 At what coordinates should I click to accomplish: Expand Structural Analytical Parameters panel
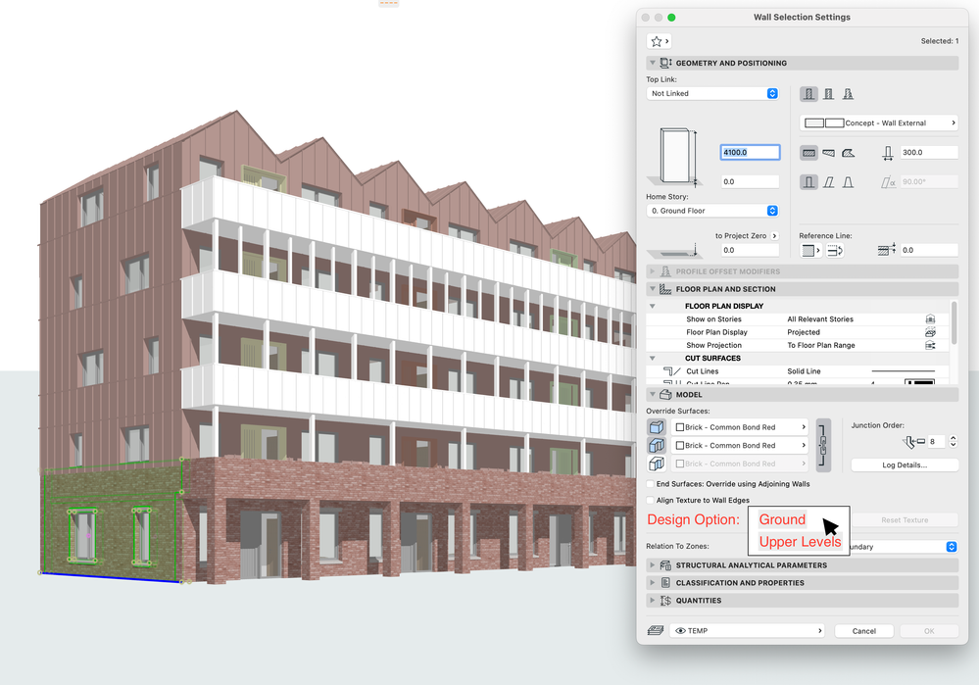[652, 565]
